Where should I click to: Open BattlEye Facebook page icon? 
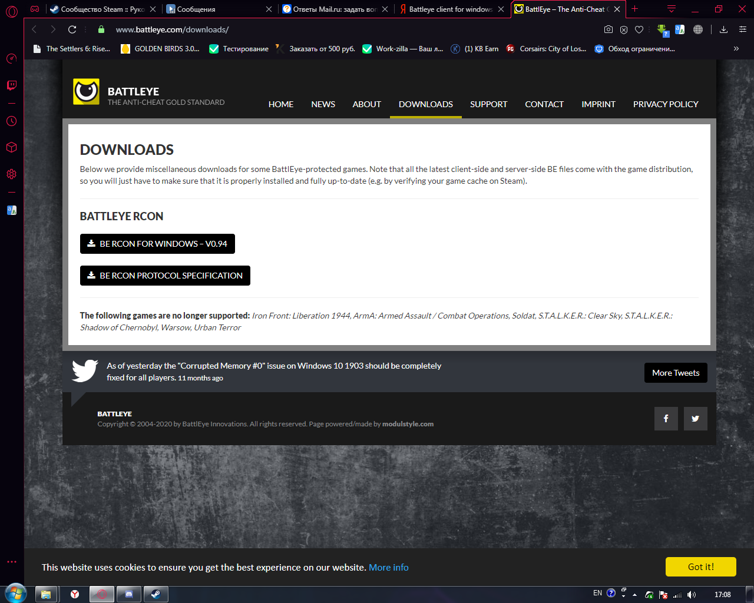pyautogui.click(x=666, y=419)
